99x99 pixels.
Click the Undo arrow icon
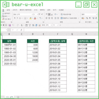(x=13, y=25)
